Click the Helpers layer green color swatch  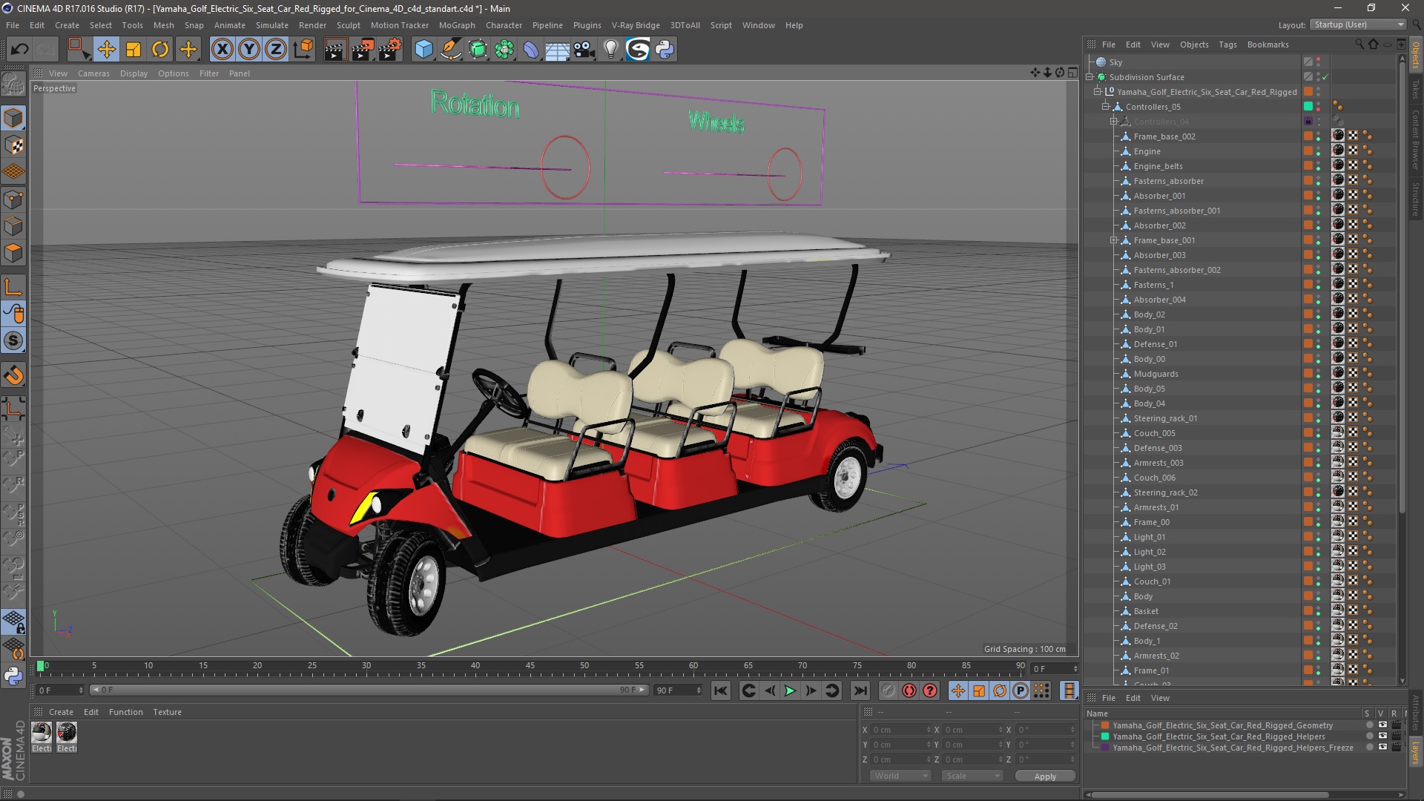[x=1105, y=736]
